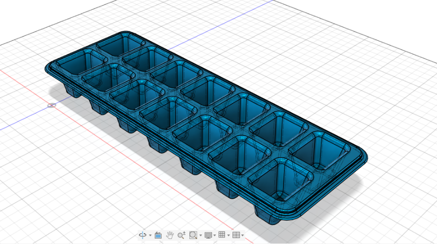Expand the Display Settings dropdown arrow
Image resolution: width=437 pixels, height=244 pixels.
pyautogui.click(x=215, y=236)
